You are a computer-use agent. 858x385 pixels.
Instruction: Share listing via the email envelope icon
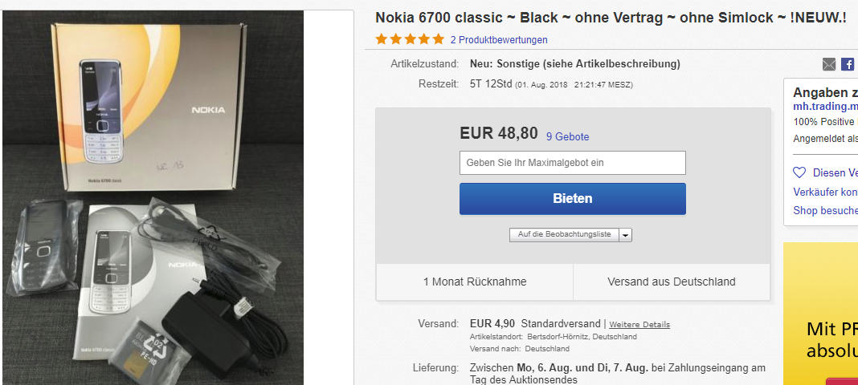coord(829,64)
